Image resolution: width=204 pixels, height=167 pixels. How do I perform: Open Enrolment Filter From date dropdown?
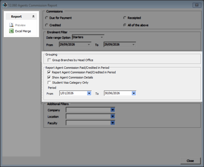pyautogui.click(x=89, y=44)
